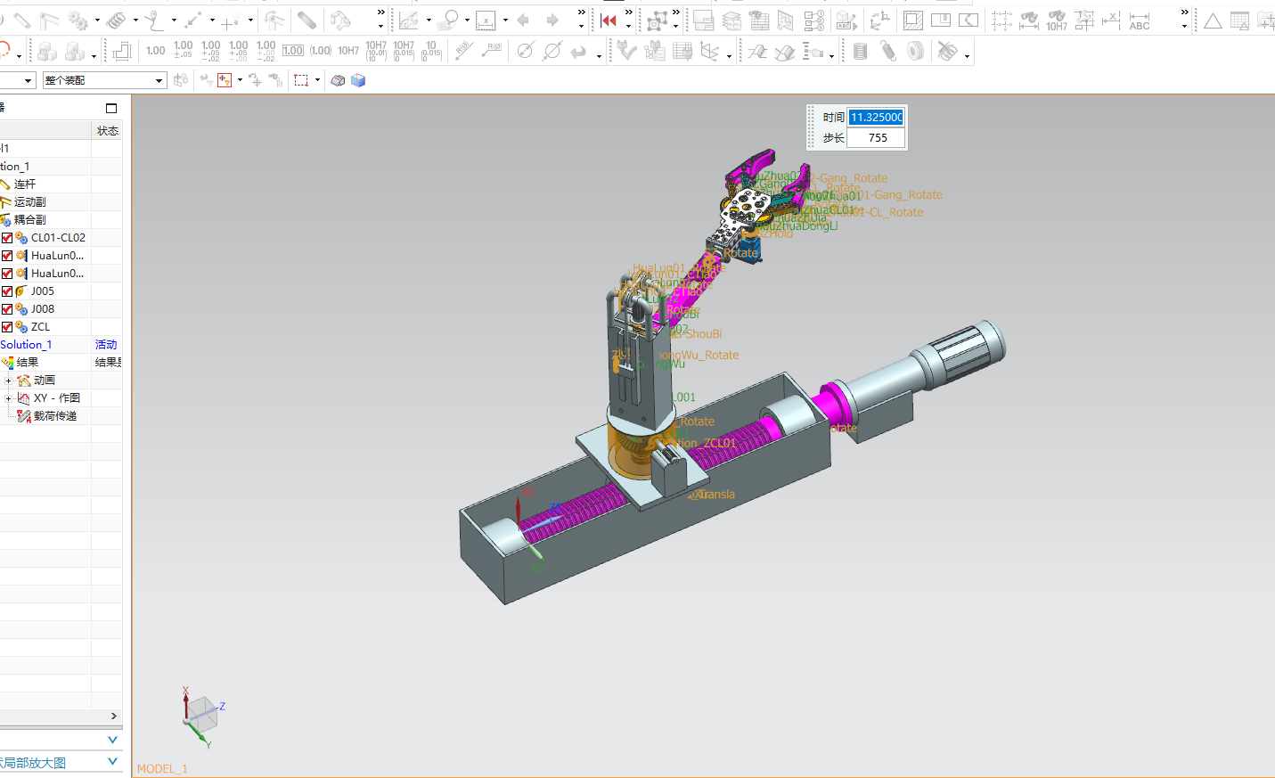1275x778 pixels.
Task: Select the parenthesized (1.00) reference dimension style
Action: tap(321, 51)
